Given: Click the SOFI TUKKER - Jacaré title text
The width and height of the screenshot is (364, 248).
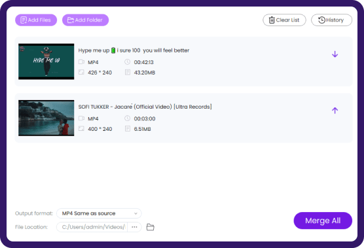Looking at the screenshot, I should (145, 107).
